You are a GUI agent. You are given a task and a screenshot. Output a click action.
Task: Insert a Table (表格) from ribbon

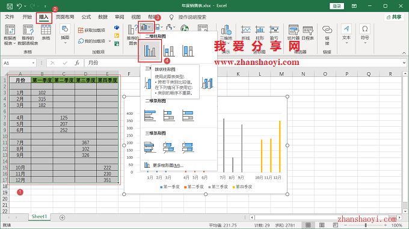tap(46, 33)
